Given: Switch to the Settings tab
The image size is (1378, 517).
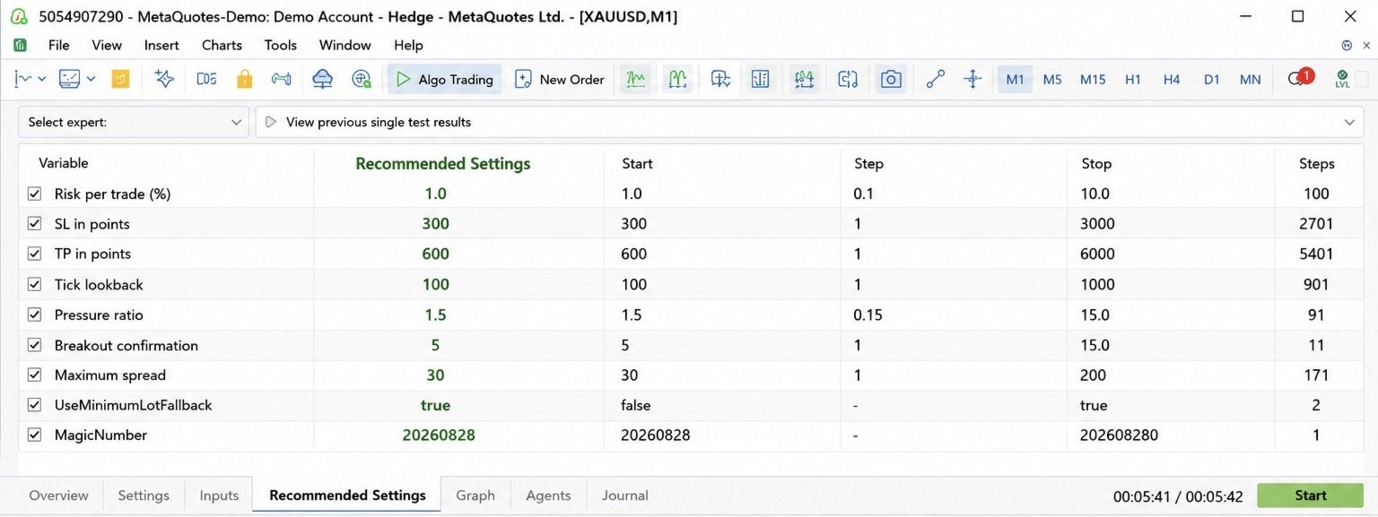Looking at the screenshot, I should pyautogui.click(x=144, y=495).
